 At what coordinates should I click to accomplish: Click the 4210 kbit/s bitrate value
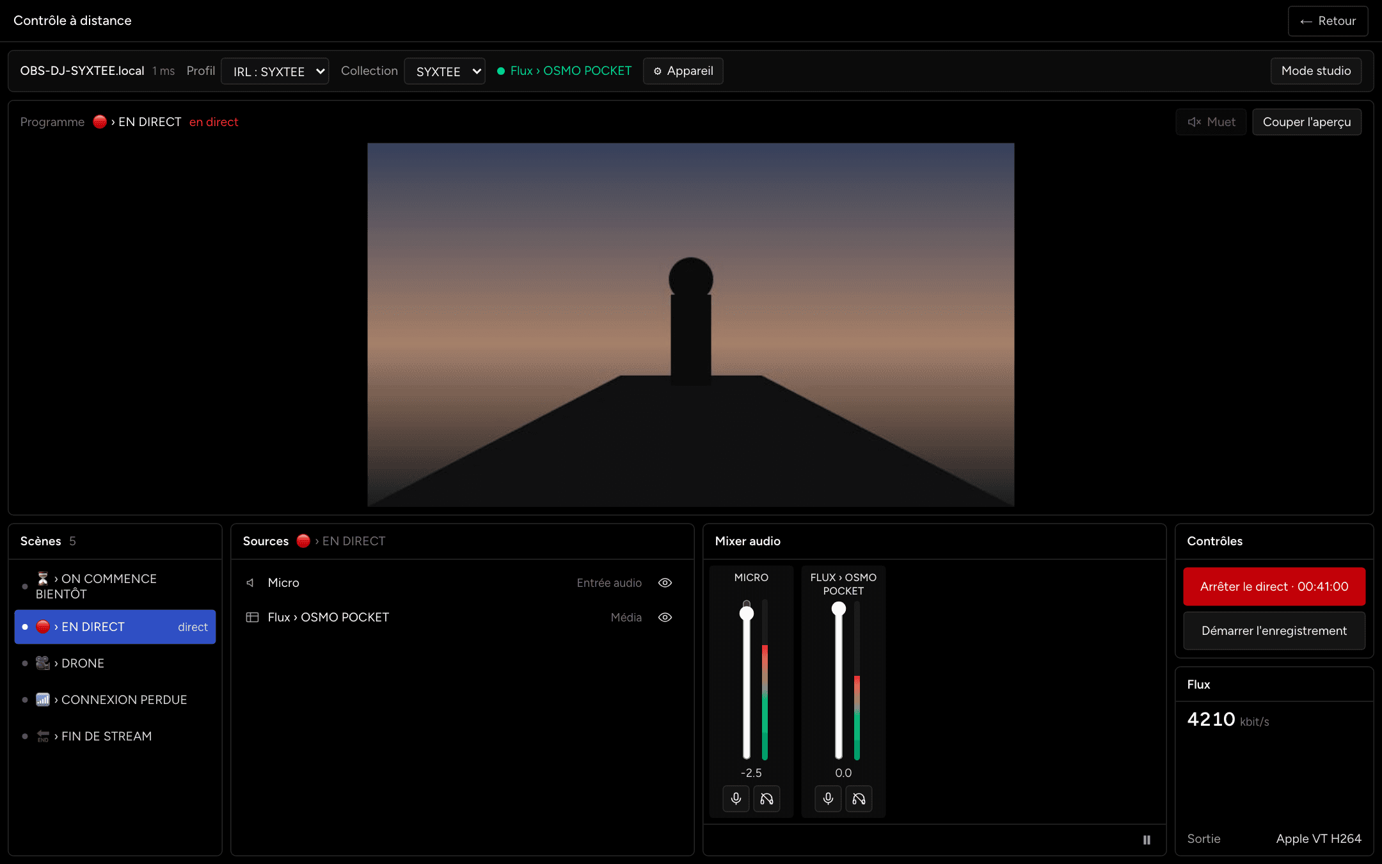coord(1228,719)
